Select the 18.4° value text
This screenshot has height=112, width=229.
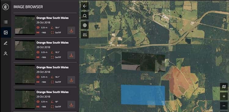[57, 27]
